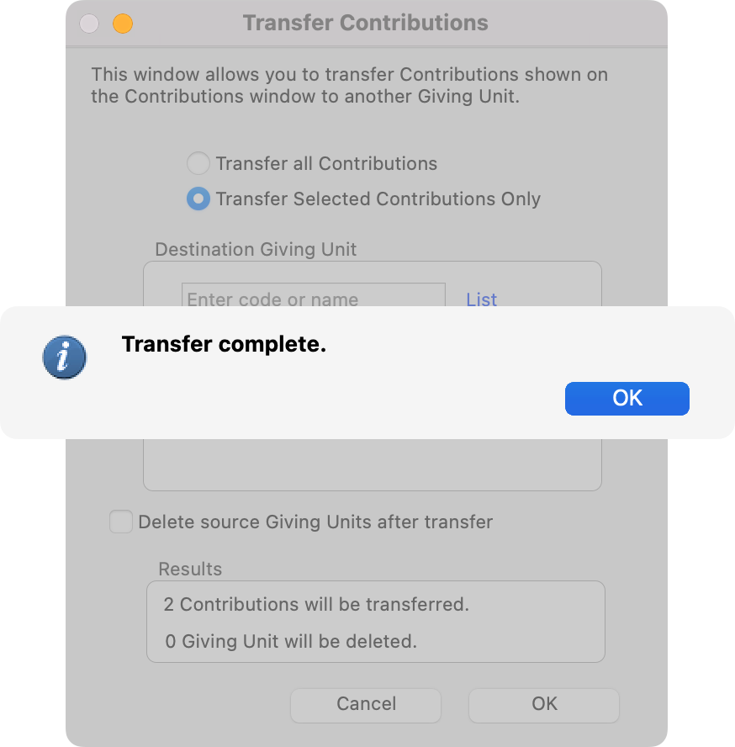
Task: Open the Giving Unit List link
Action: [481, 299]
